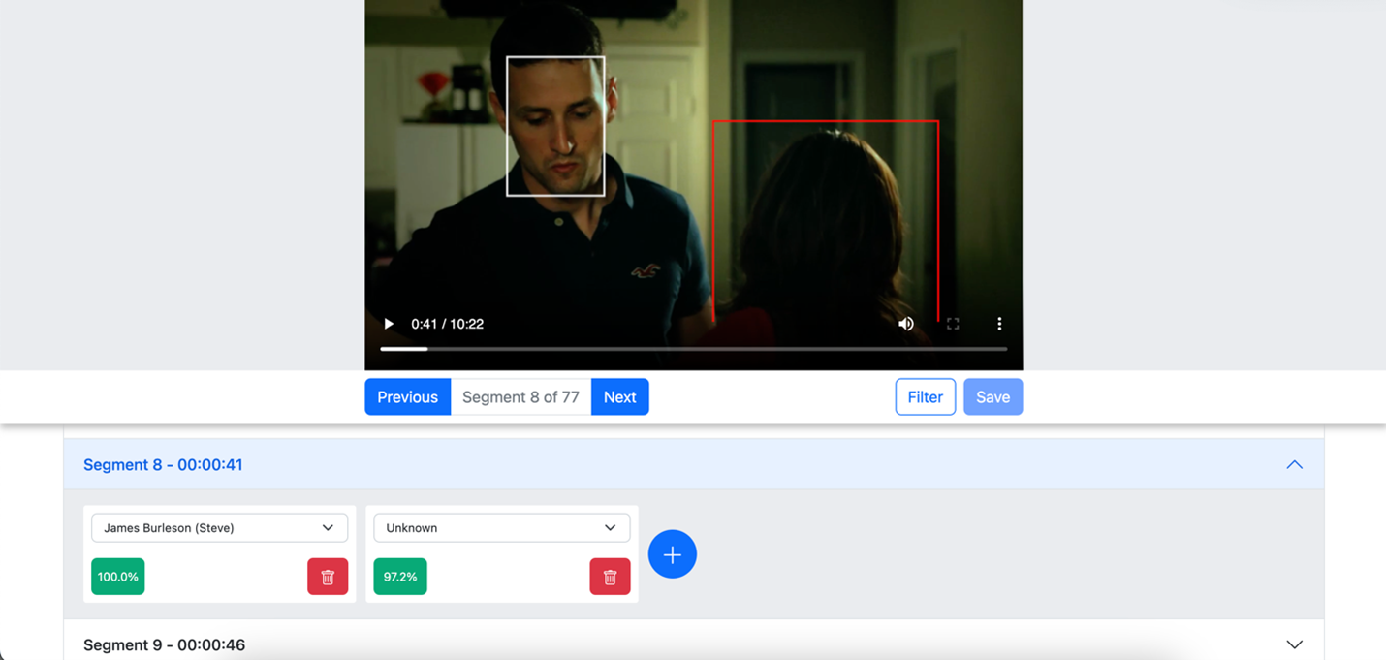The height and width of the screenshot is (660, 1386).
Task: Go to the previous segment
Action: (407, 396)
